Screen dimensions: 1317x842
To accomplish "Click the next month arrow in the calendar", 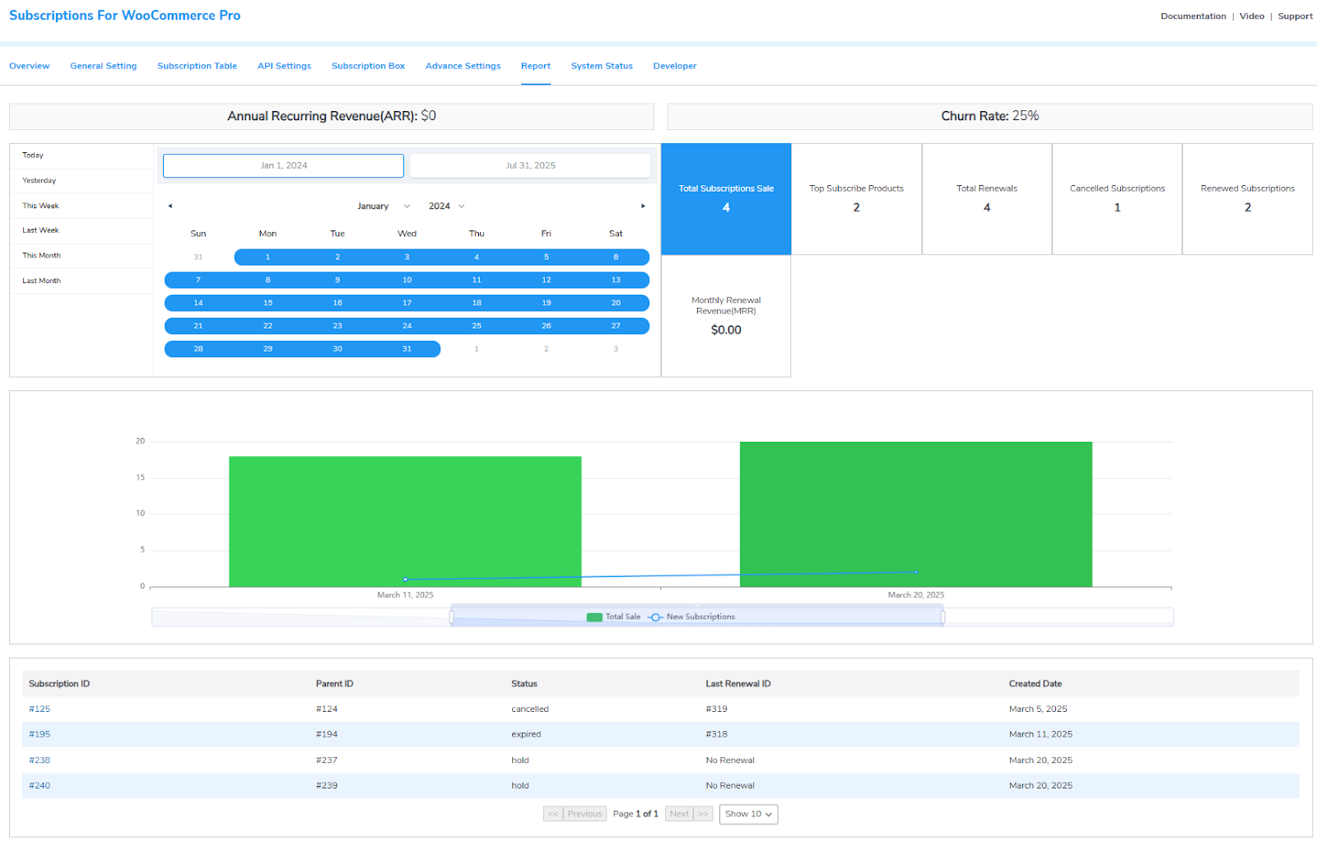I will (x=643, y=206).
